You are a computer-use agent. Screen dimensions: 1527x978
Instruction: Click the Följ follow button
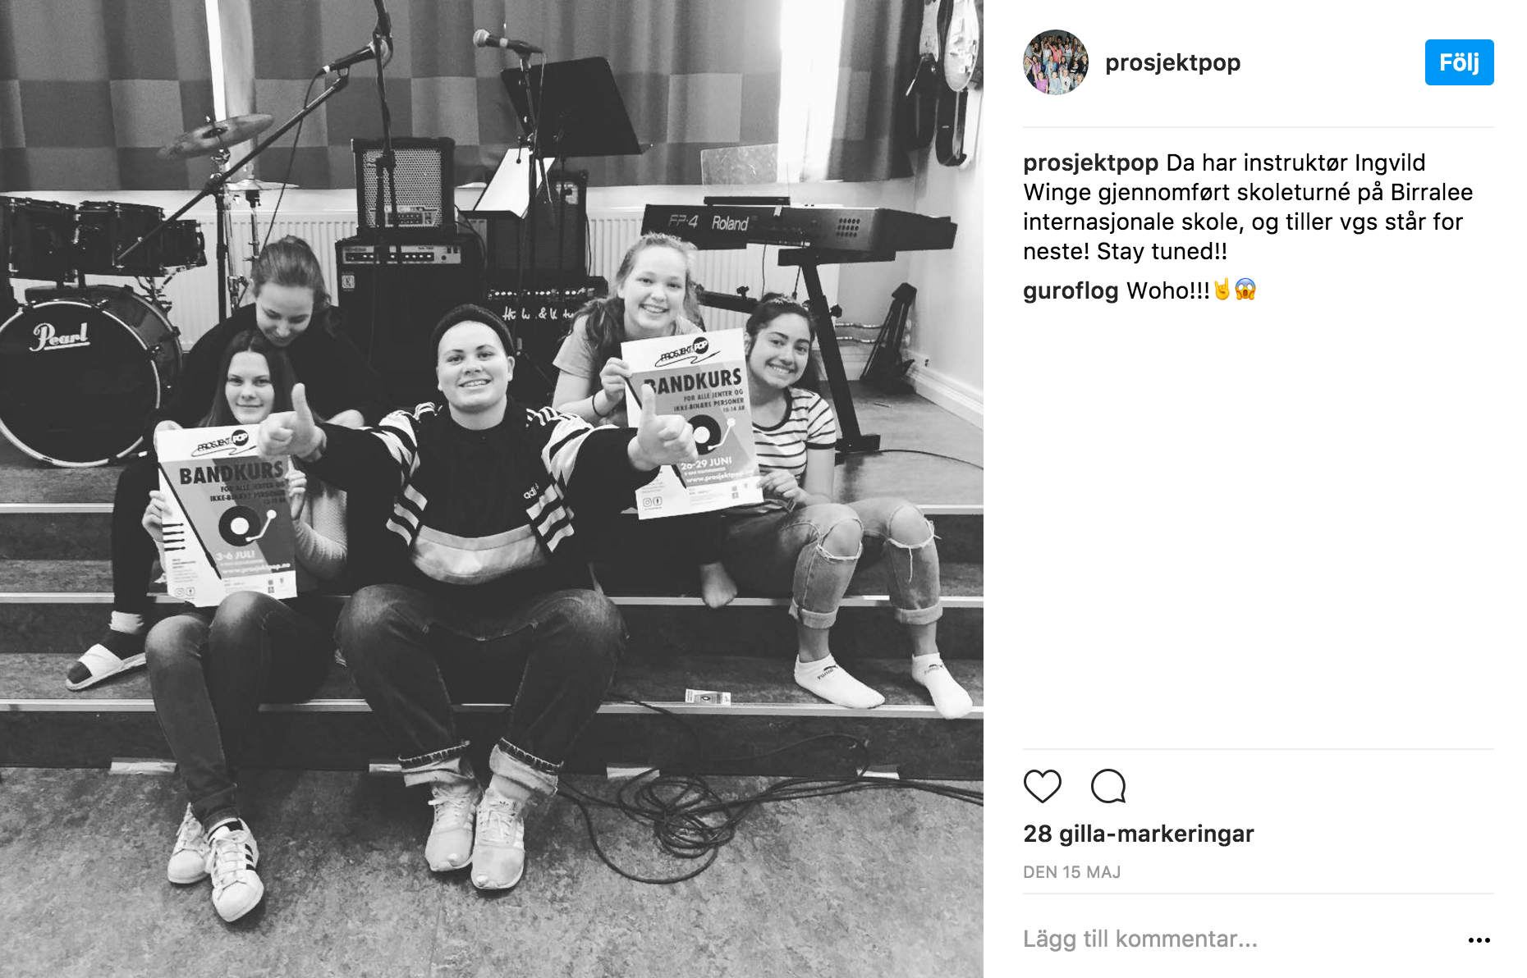(1459, 62)
